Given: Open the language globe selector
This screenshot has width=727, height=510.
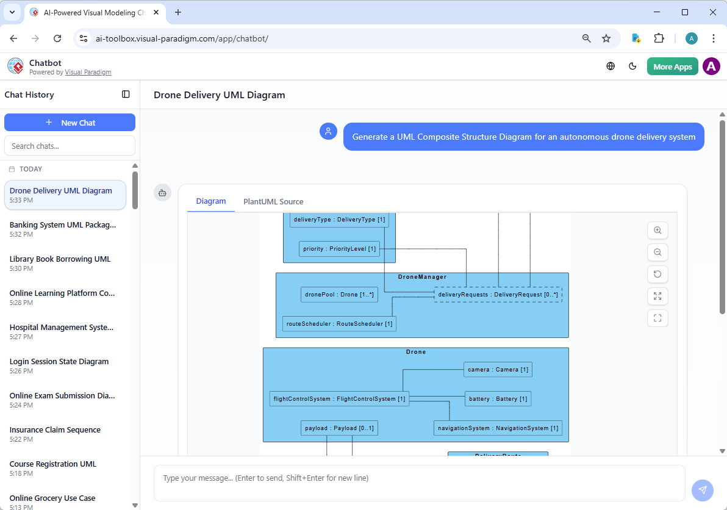Looking at the screenshot, I should (611, 66).
